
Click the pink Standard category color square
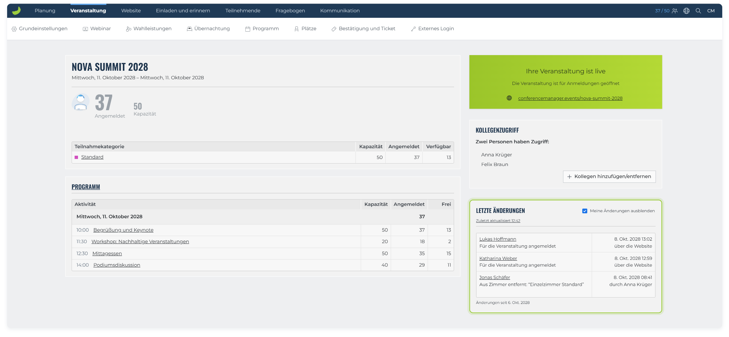(76, 157)
